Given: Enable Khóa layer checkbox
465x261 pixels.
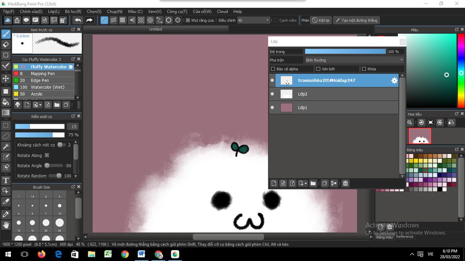Looking at the screenshot, I should pos(364,69).
